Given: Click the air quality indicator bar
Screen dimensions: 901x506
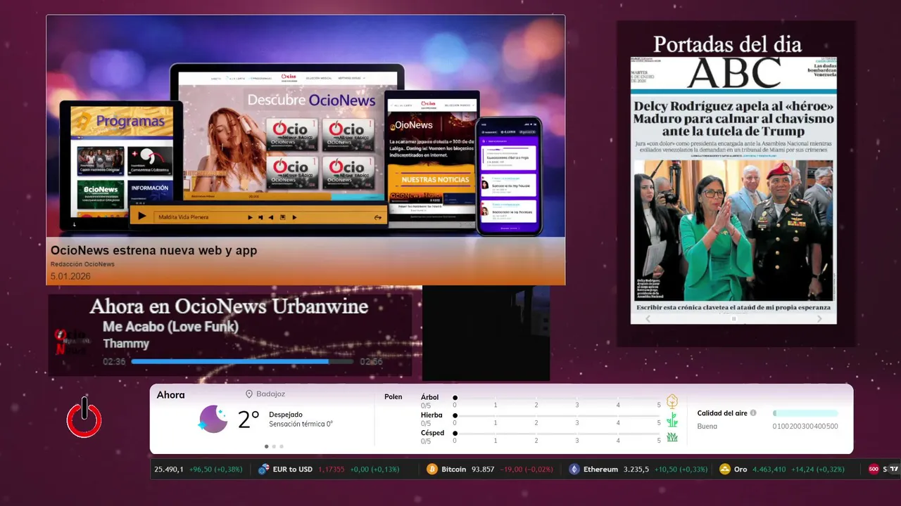Looking at the screenshot, I should click(805, 413).
